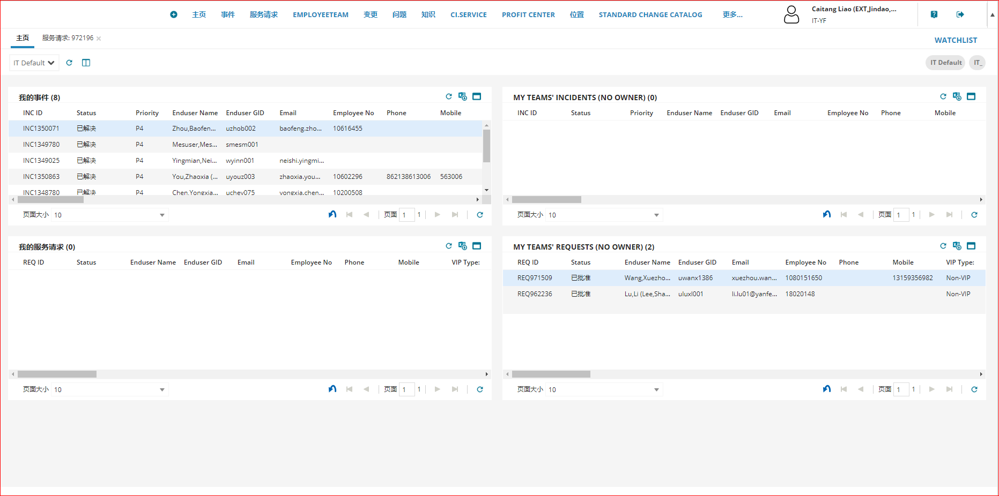999x496 pixels.
Task: Click the user profile avatar icon
Action: pyautogui.click(x=791, y=14)
